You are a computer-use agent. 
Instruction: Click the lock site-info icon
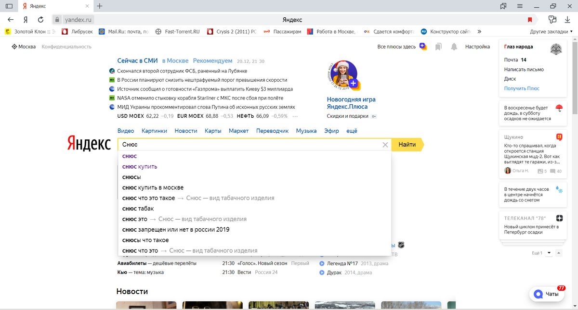(x=57, y=20)
